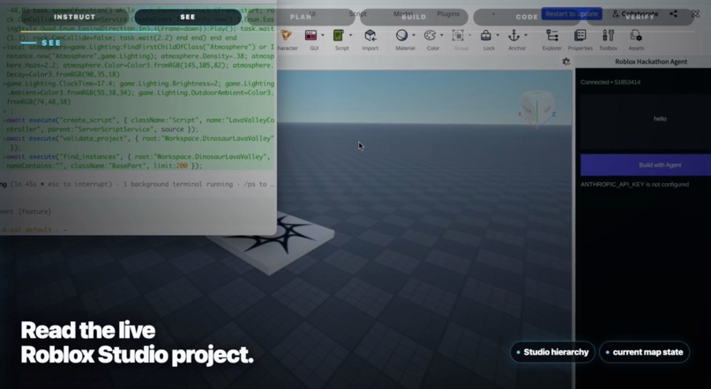Click the Connected status text

click(x=610, y=83)
